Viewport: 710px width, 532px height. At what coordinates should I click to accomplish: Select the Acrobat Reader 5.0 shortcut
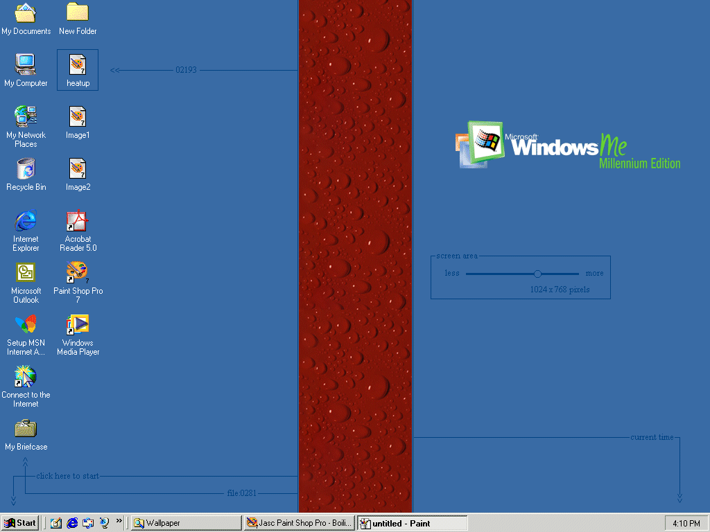point(78,231)
